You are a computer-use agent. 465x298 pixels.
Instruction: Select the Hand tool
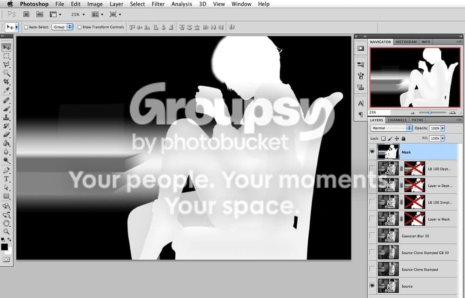point(6,223)
